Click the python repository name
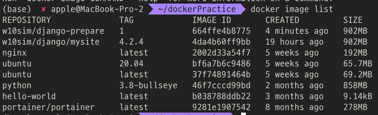This screenshot has width=378, height=115. 17,86
